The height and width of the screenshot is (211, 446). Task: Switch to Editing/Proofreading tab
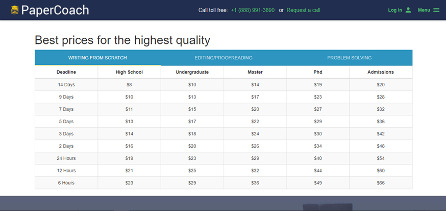click(x=224, y=58)
